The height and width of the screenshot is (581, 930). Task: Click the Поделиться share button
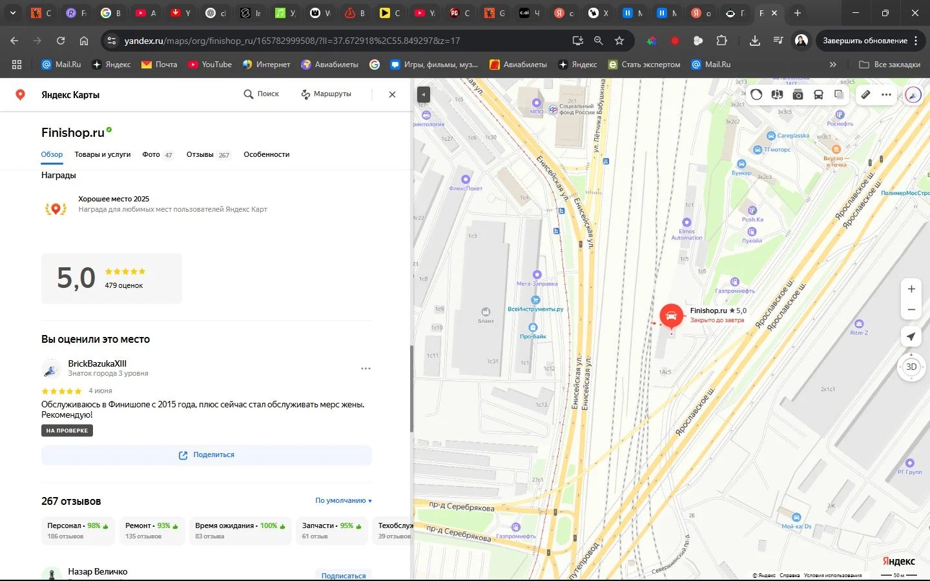click(207, 455)
